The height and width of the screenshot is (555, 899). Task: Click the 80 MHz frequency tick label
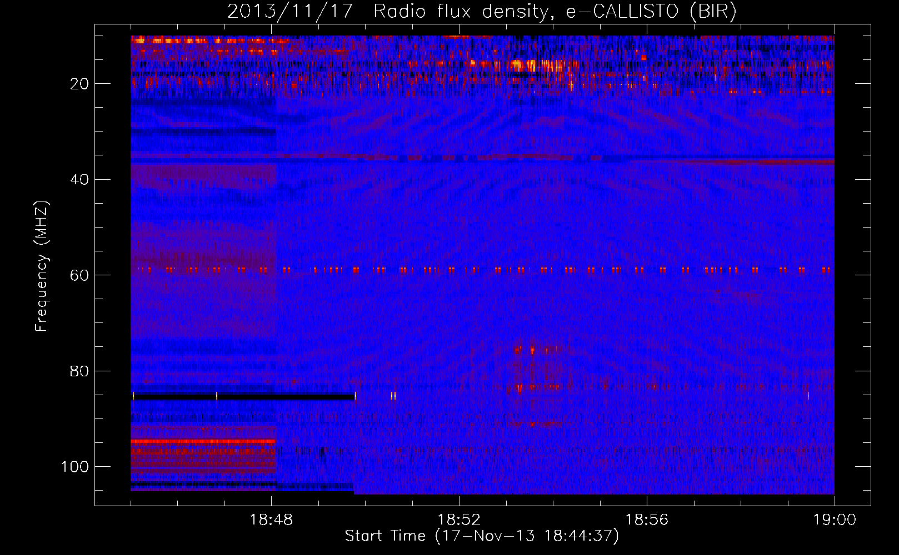(x=80, y=371)
